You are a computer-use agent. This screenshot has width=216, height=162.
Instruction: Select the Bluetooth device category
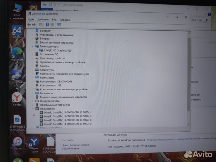coord(46,31)
